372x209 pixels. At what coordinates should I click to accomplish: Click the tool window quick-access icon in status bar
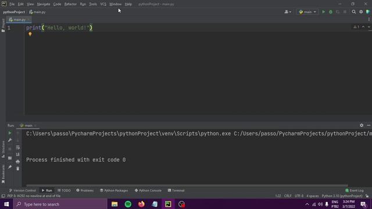click(3, 196)
